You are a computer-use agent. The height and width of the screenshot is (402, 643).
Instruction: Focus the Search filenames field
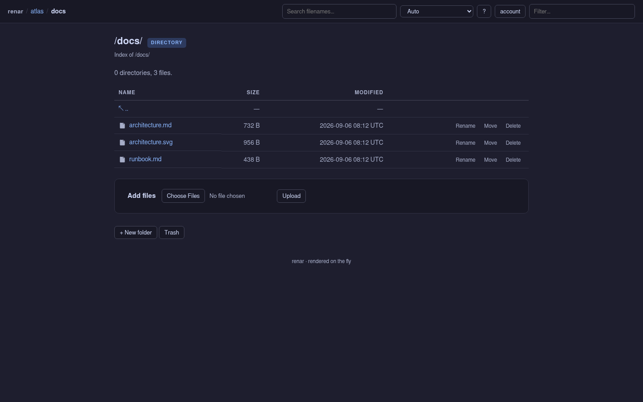click(x=339, y=11)
